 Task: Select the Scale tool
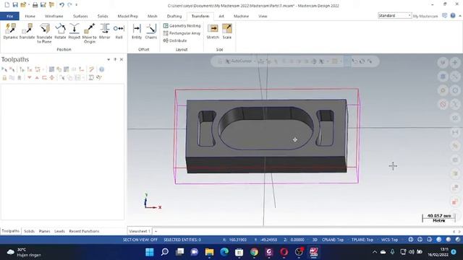pyautogui.click(x=226, y=31)
